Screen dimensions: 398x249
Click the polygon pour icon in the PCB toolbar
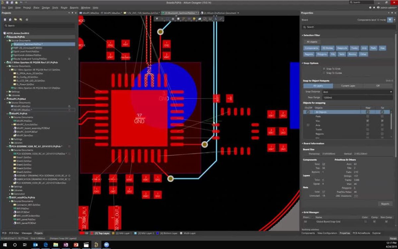click(x=200, y=19)
